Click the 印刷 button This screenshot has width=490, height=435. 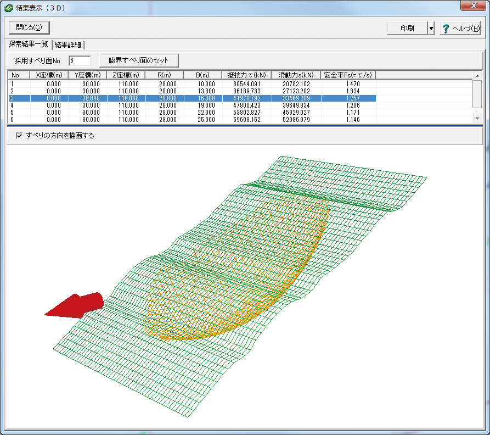point(407,28)
